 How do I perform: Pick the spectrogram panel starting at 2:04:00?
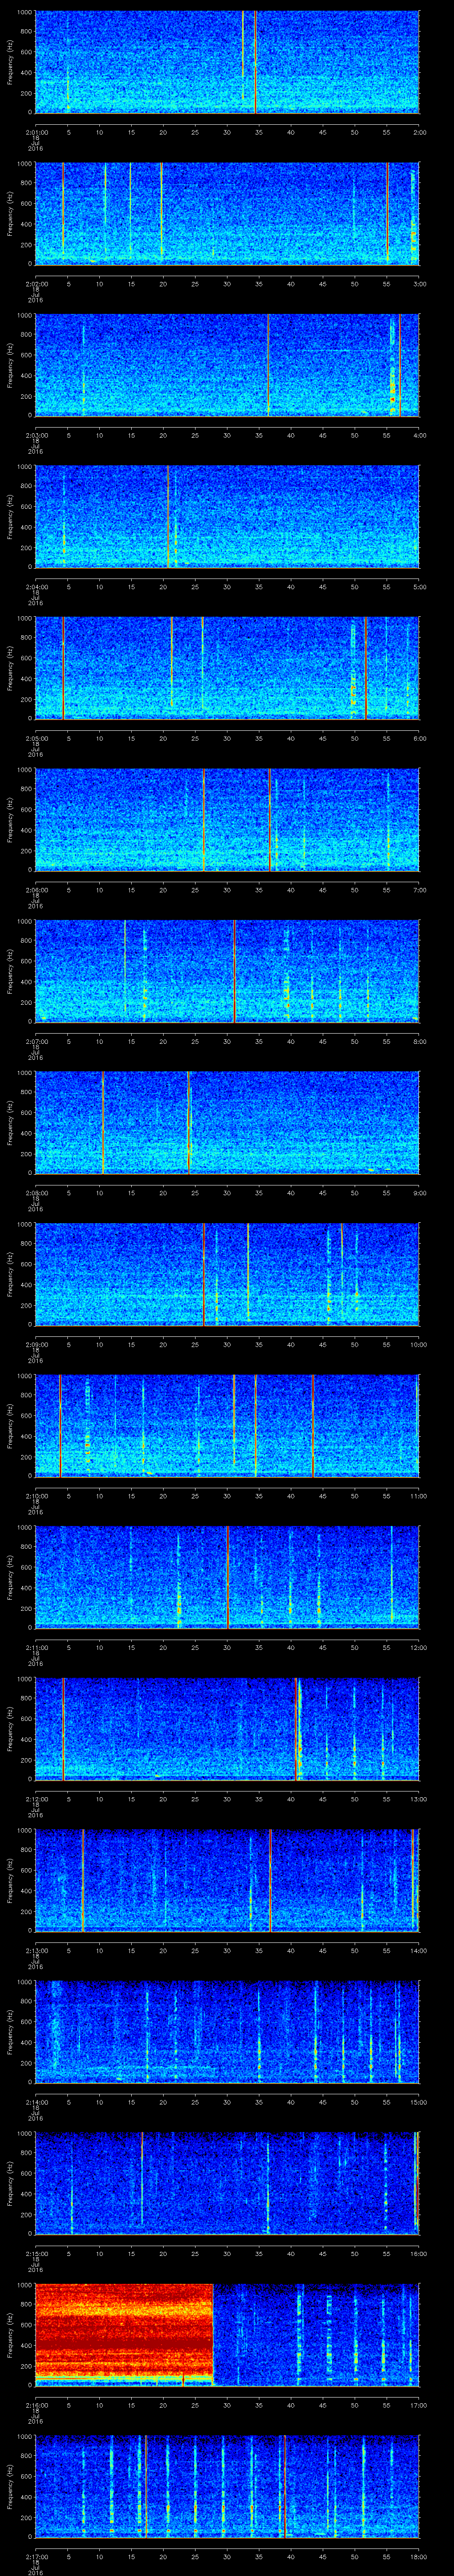(227, 516)
